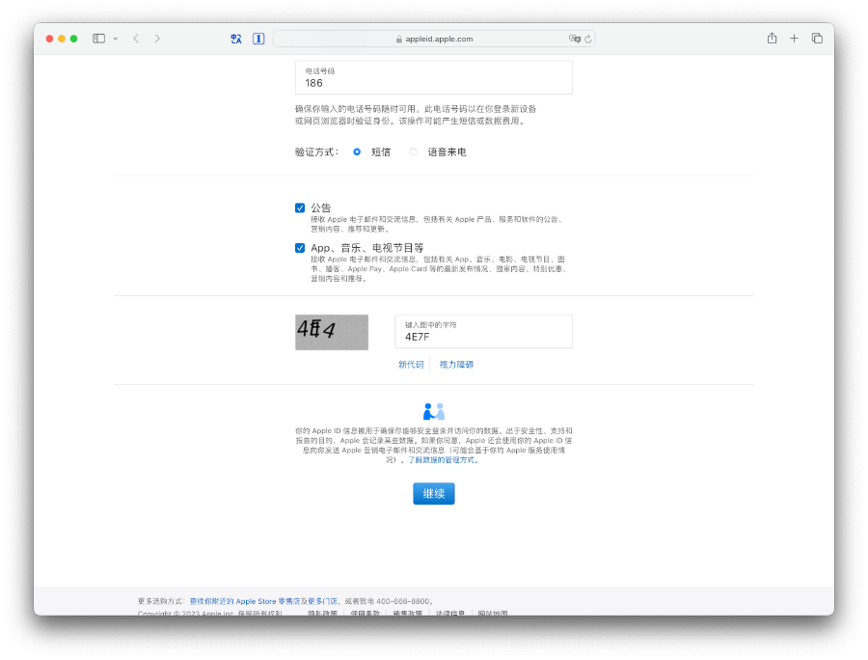
Task: Select 语音来电 verification method
Action: click(413, 151)
